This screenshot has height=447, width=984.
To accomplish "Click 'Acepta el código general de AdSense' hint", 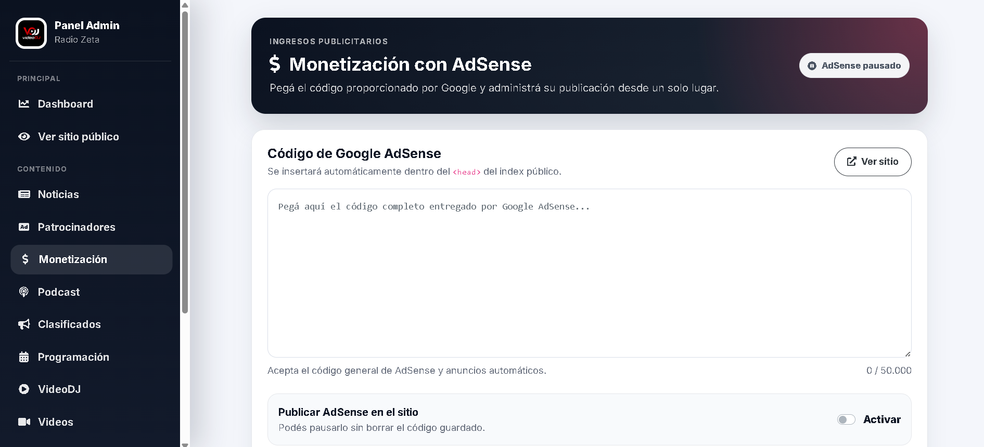I will coord(407,371).
